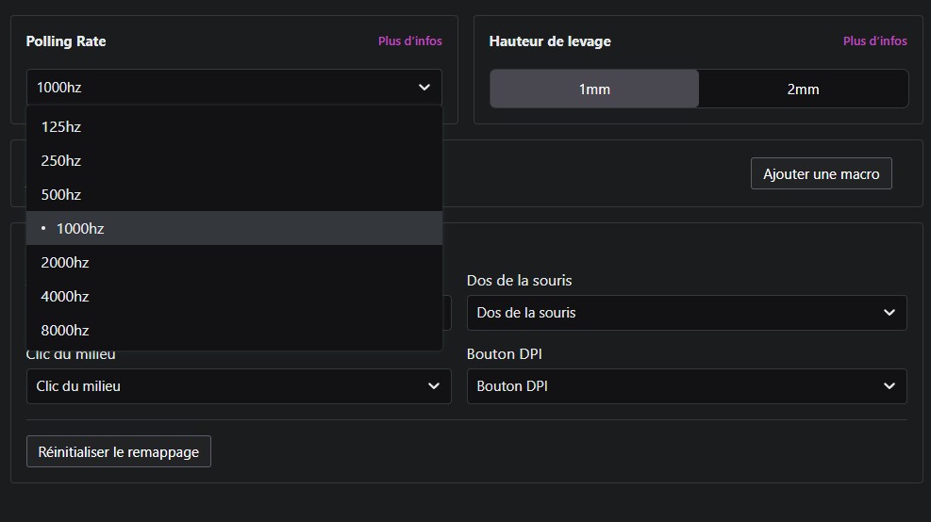The image size is (931, 522).
Task: Choose 4000hz from the list
Action: tap(234, 296)
